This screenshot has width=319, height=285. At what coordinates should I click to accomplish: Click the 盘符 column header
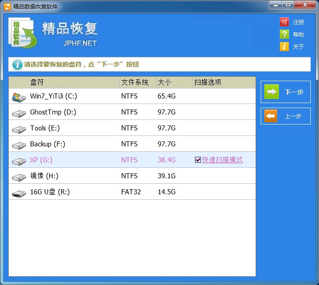[x=64, y=82]
